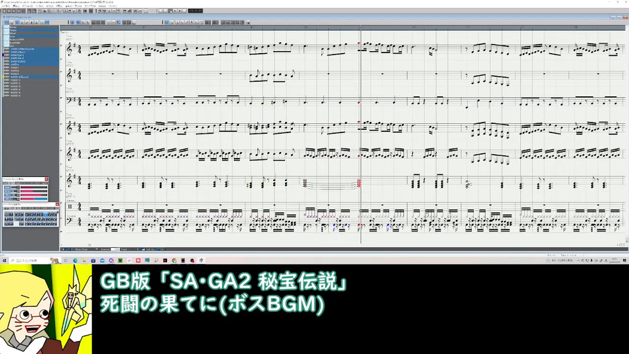Select the Marker row in track list
The width and height of the screenshot is (629, 354).
[x=31, y=28]
